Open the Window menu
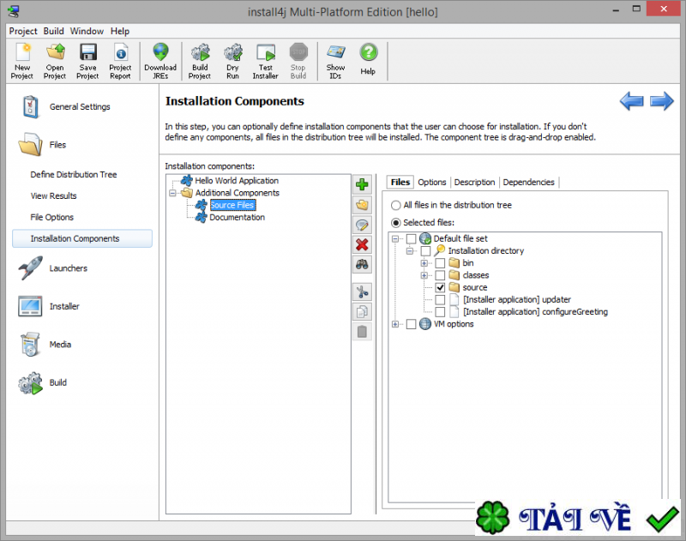The width and height of the screenshot is (686, 541). 87,31
